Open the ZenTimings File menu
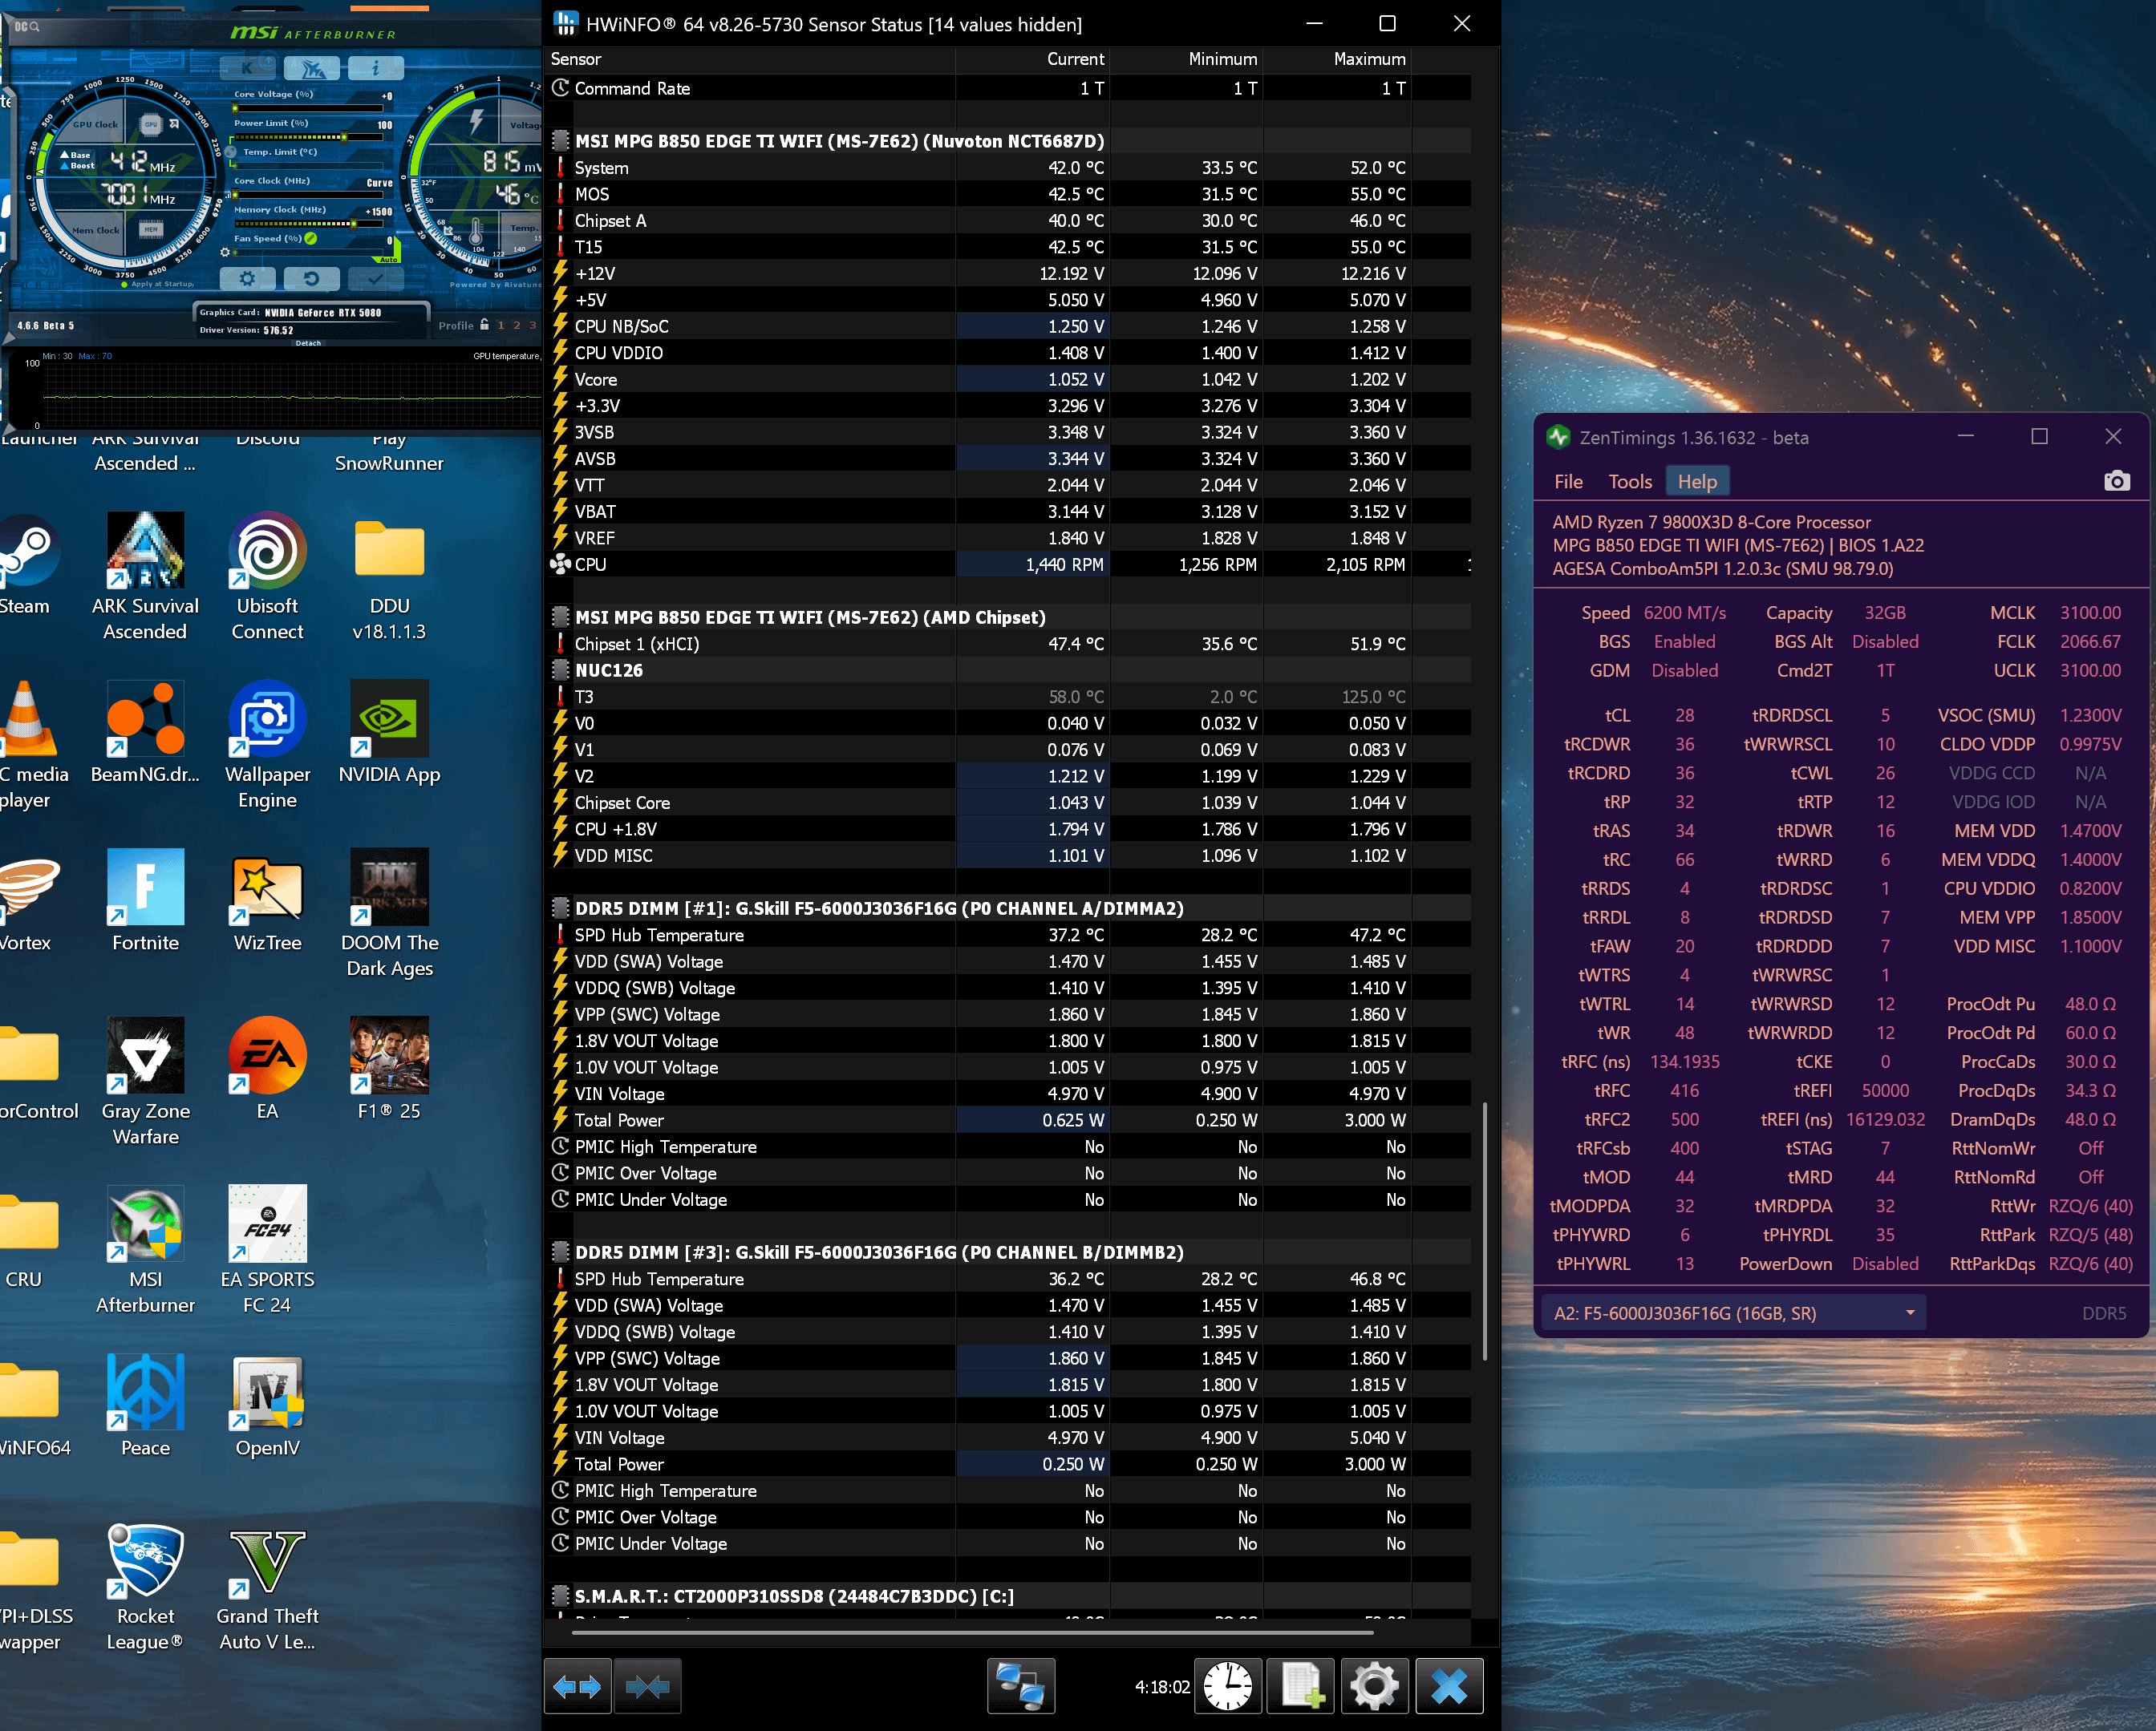The width and height of the screenshot is (2156, 1731). click(1568, 482)
